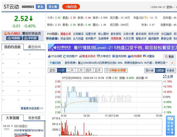Viewport: 177px width, 137px height.
Task: Click 体验新版极速行情 floating button
Action: 170,125
